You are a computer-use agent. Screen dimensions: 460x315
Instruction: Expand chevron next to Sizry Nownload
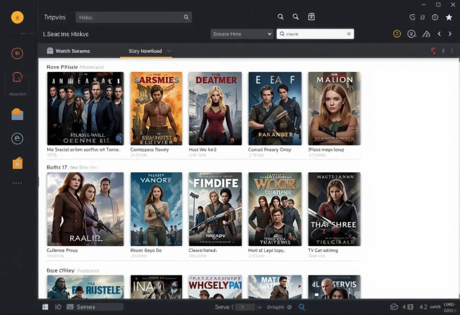point(169,51)
